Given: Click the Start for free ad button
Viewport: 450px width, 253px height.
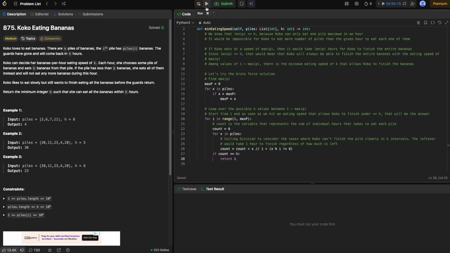Looking at the screenshot, I should coord(90,238).
